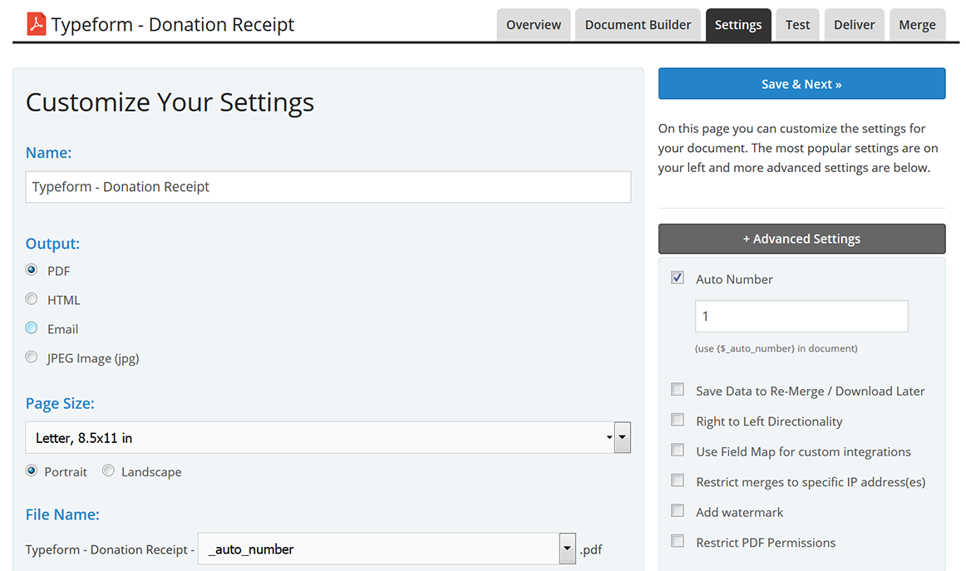Collapse the Advanced Settings section
The width and height of the screenshot is (966, 571).
tap(801, 239)
